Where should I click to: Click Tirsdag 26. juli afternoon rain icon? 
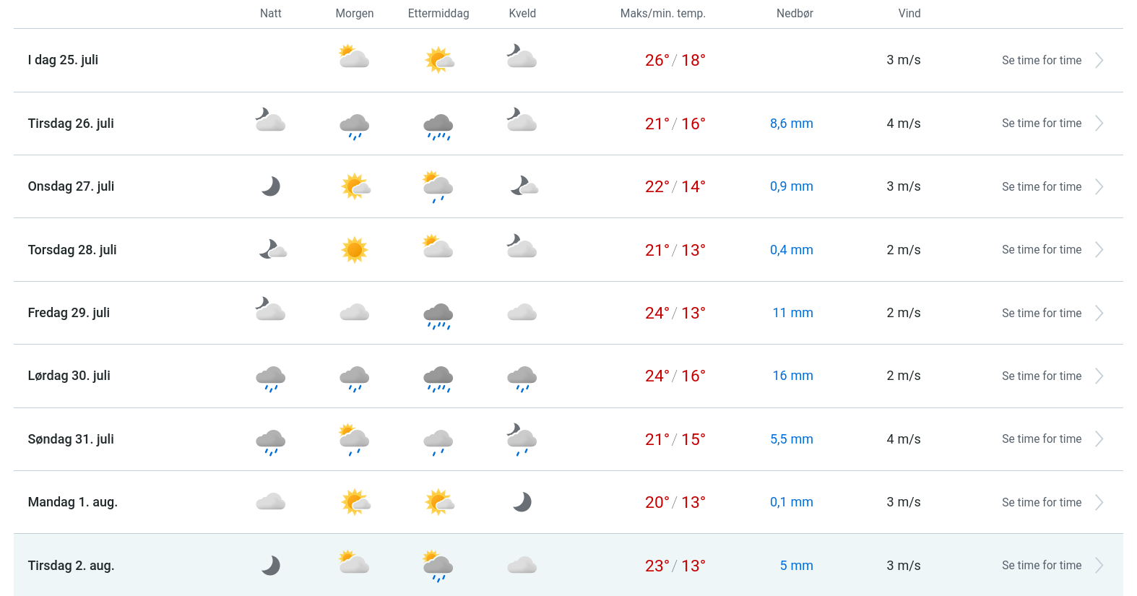[x=438, y=126]
